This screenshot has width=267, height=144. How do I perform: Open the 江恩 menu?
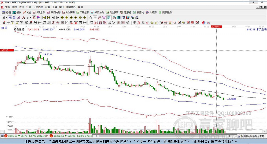29,7
